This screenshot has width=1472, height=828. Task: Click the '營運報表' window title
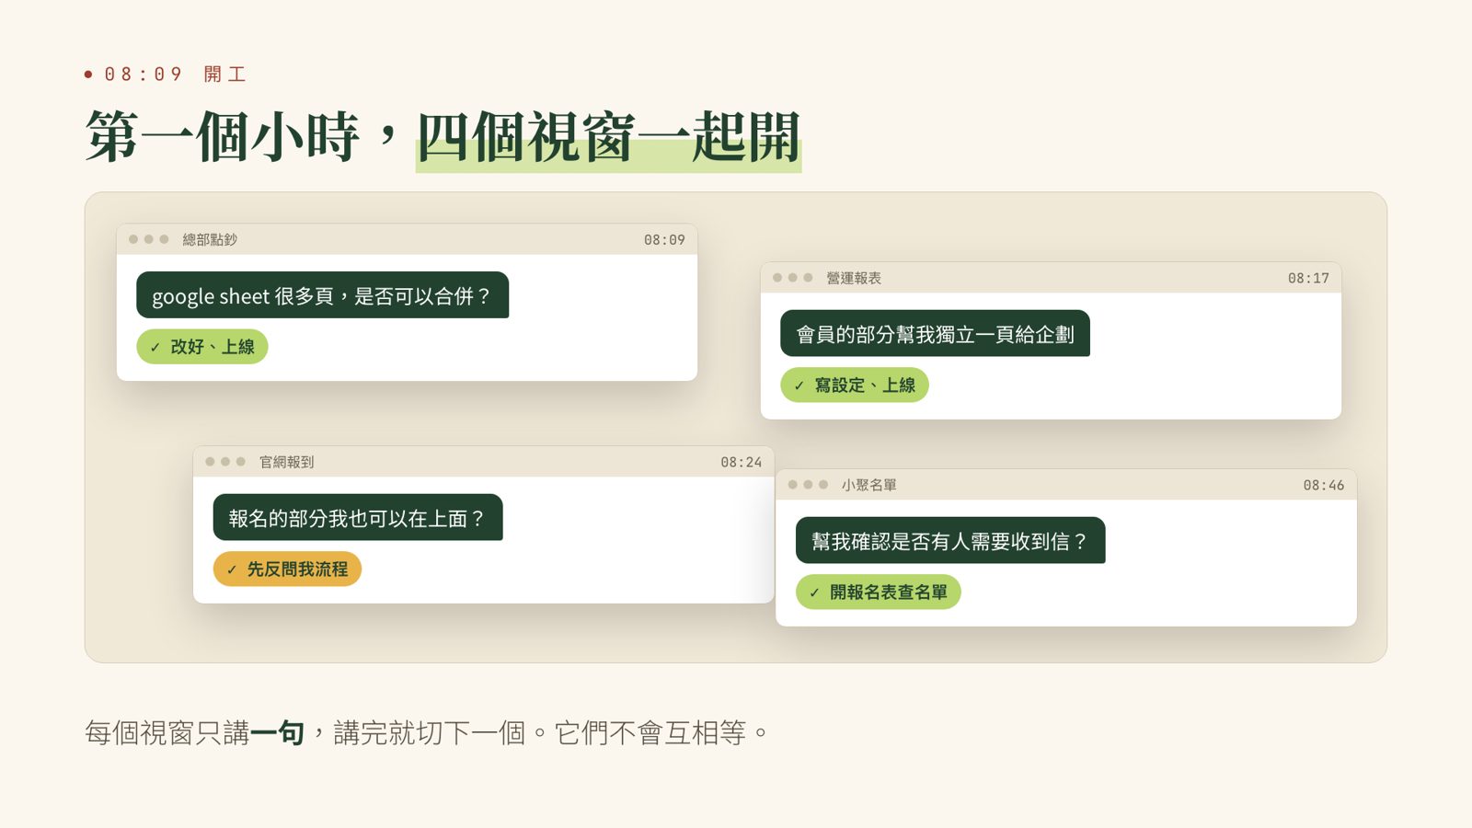click(x=854, y=279)
